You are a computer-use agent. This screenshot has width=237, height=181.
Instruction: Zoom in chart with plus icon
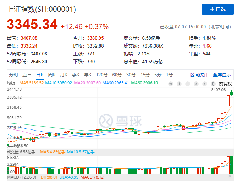tap(179, 84)
